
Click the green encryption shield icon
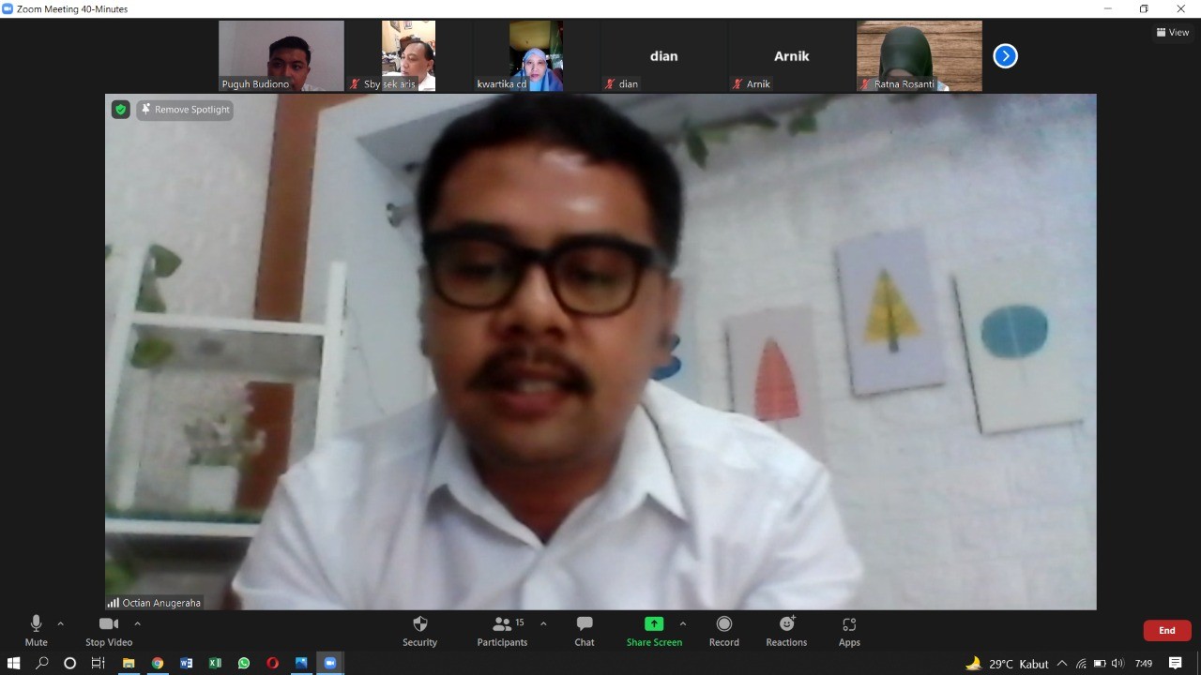coord(120,110)
